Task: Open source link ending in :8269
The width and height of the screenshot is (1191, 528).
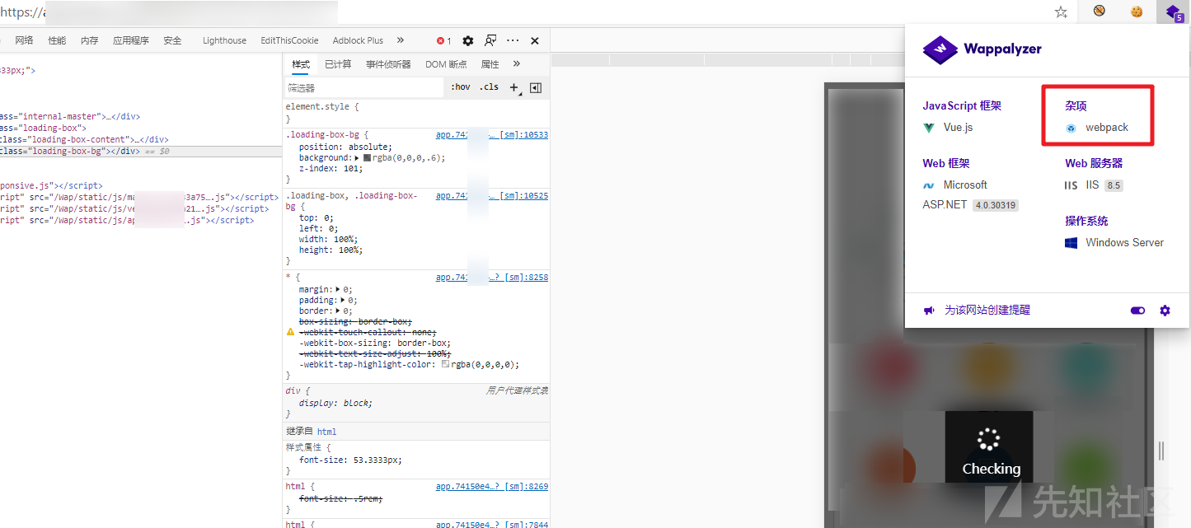Action: [492, 487]
